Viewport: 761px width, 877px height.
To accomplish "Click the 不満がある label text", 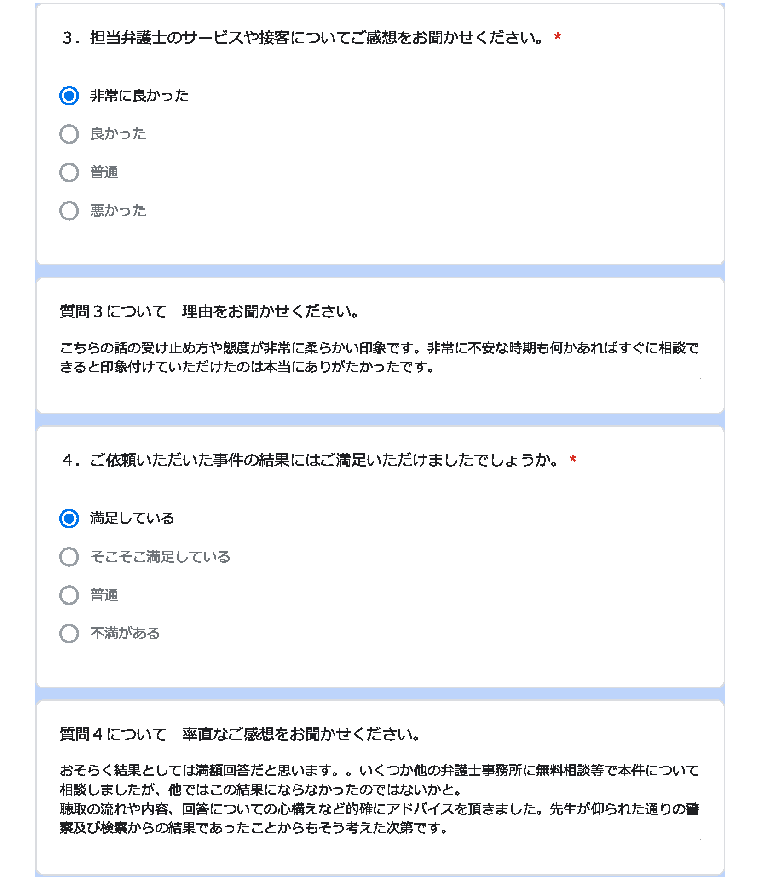I will click(125, 633).
